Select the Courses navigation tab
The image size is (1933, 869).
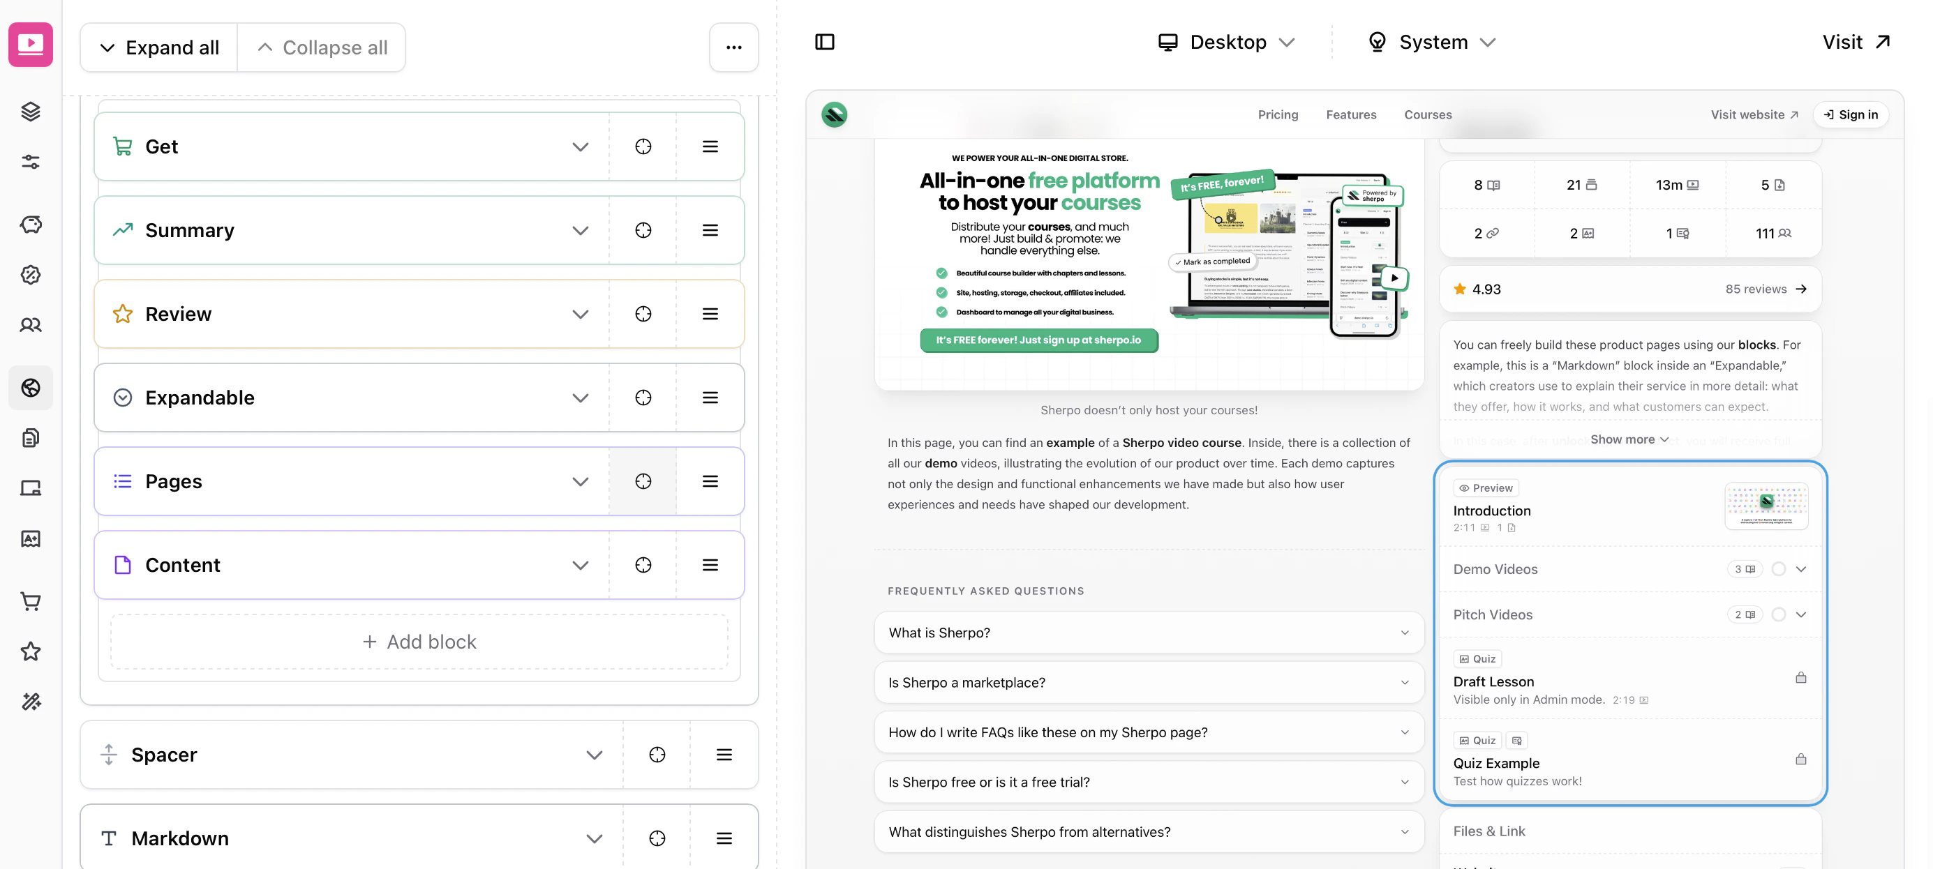point(1428,114)
